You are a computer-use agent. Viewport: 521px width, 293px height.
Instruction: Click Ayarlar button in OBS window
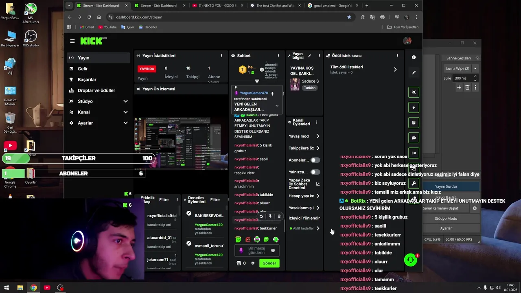point(446,228)
